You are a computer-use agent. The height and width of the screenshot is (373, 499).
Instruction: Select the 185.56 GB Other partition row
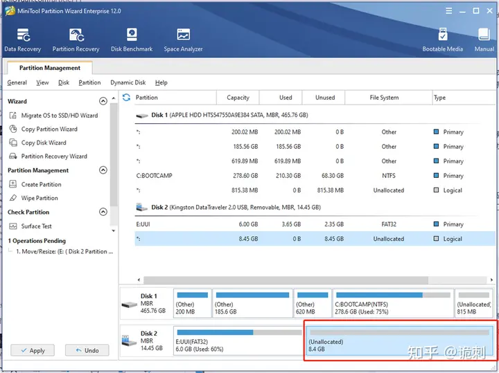click(315, 147)
